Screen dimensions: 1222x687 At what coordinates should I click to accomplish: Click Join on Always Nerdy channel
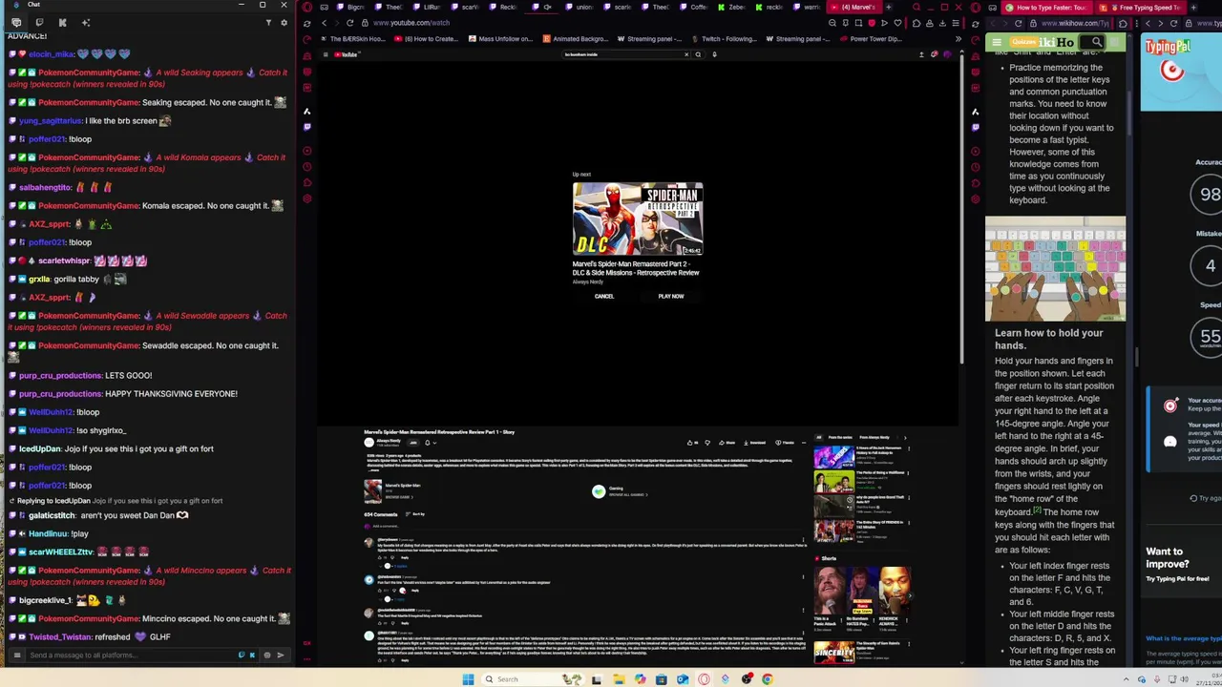[413, 443]
